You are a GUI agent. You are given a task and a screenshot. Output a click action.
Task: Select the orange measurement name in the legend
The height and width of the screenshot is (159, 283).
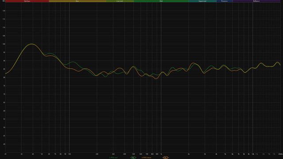coord(146,158)
